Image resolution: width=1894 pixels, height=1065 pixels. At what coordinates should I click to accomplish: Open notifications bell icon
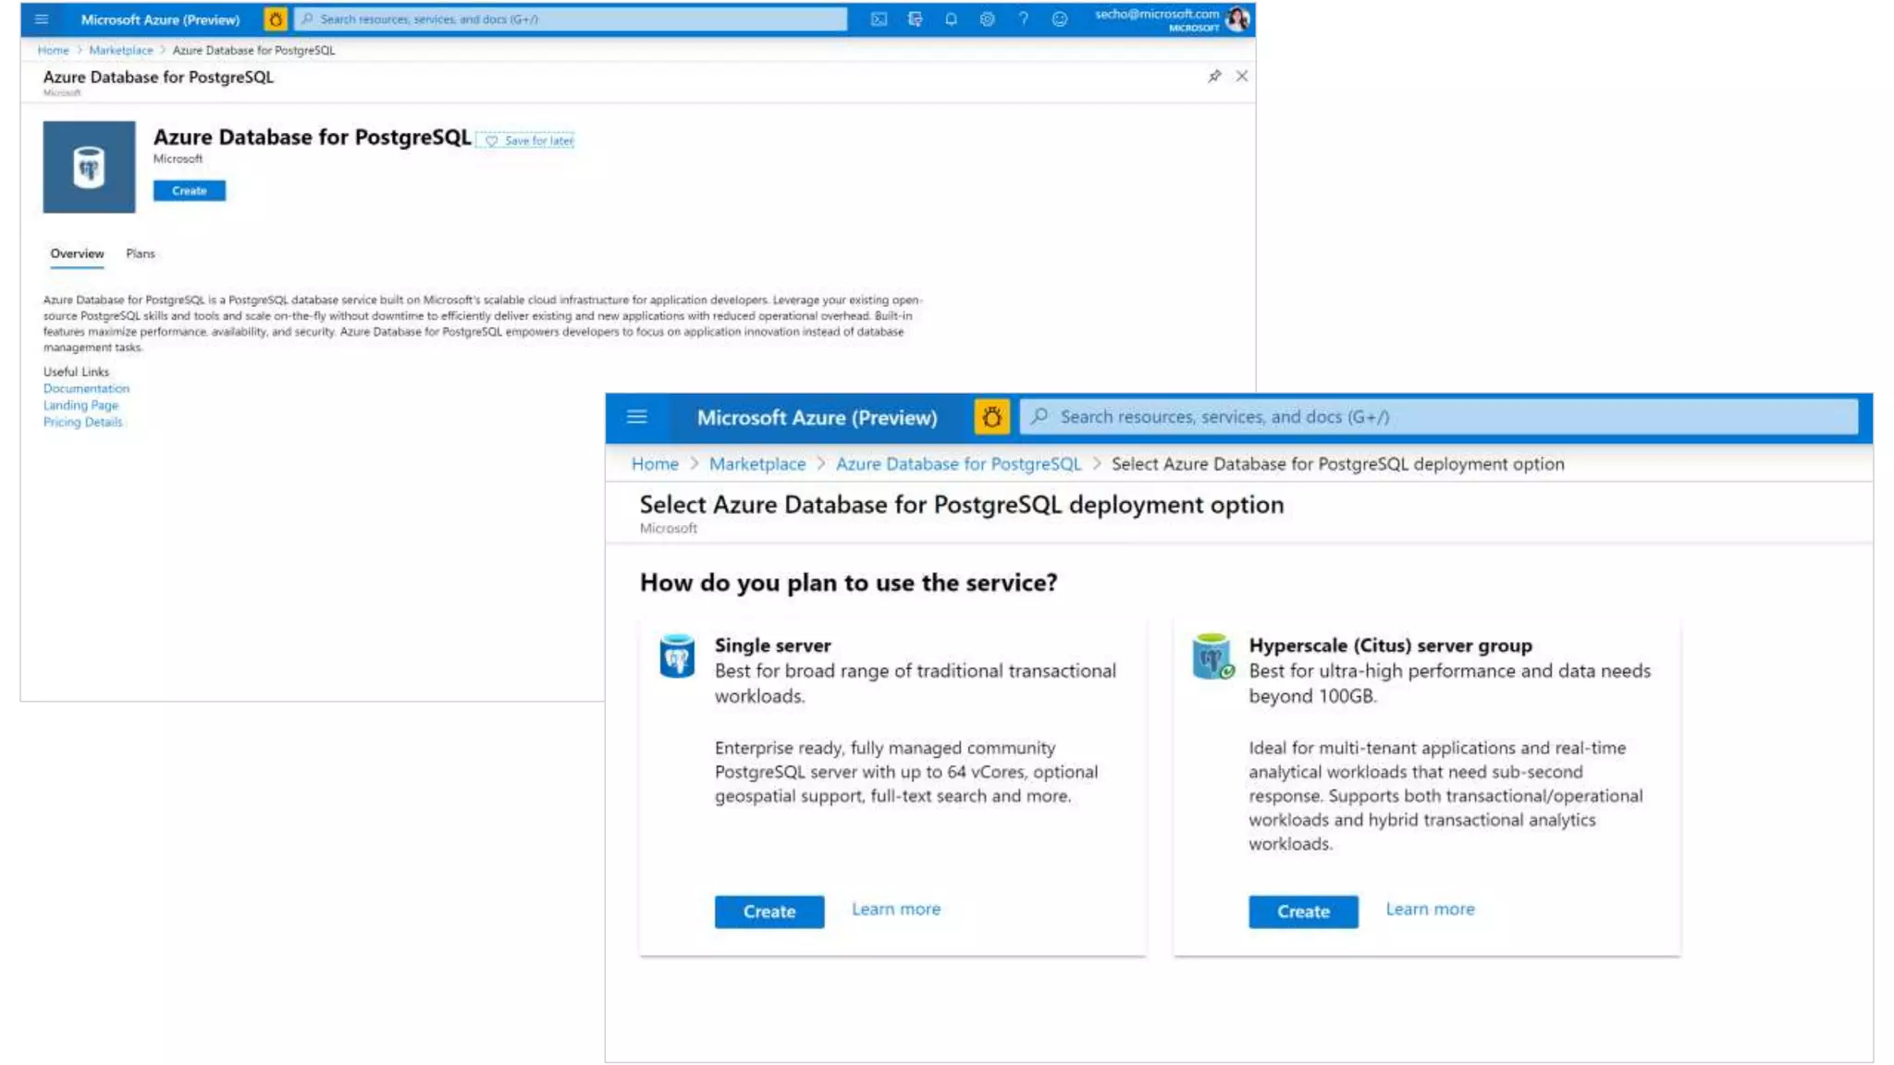pyautogui.click(x=951, y=18)
